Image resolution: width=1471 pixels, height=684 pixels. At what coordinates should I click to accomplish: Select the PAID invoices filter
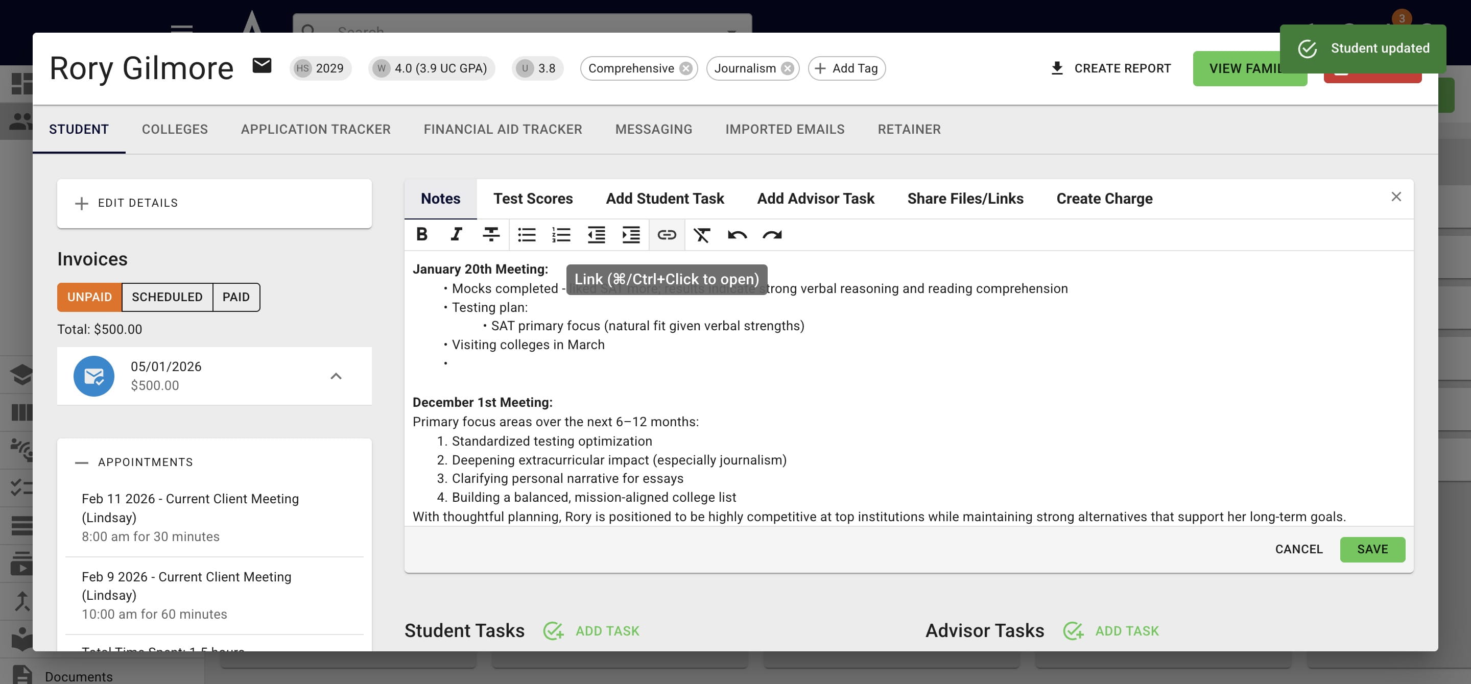click(x=236, y=297)
